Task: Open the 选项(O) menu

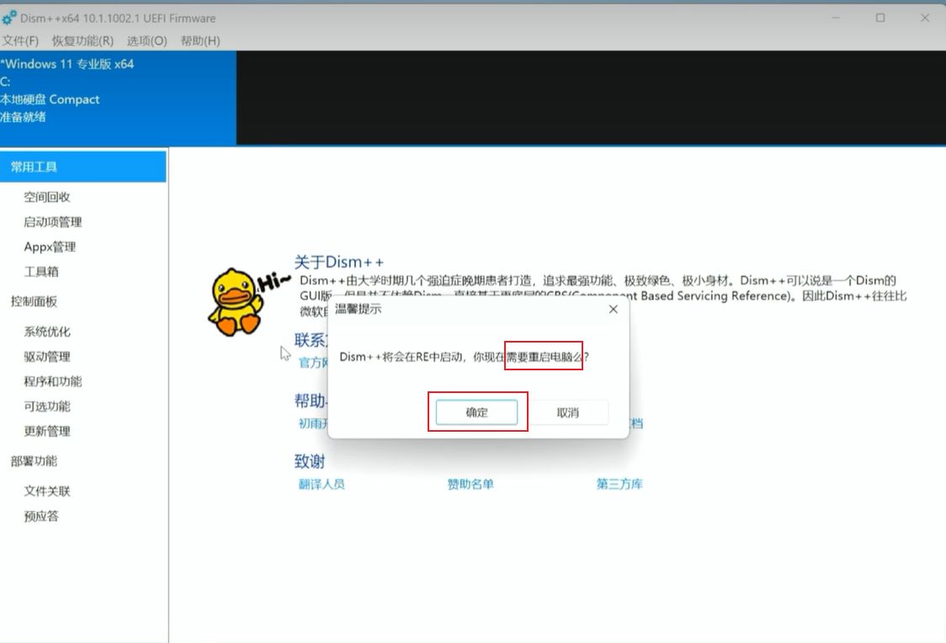Action: pyautogui.click(x=147, y=40)
